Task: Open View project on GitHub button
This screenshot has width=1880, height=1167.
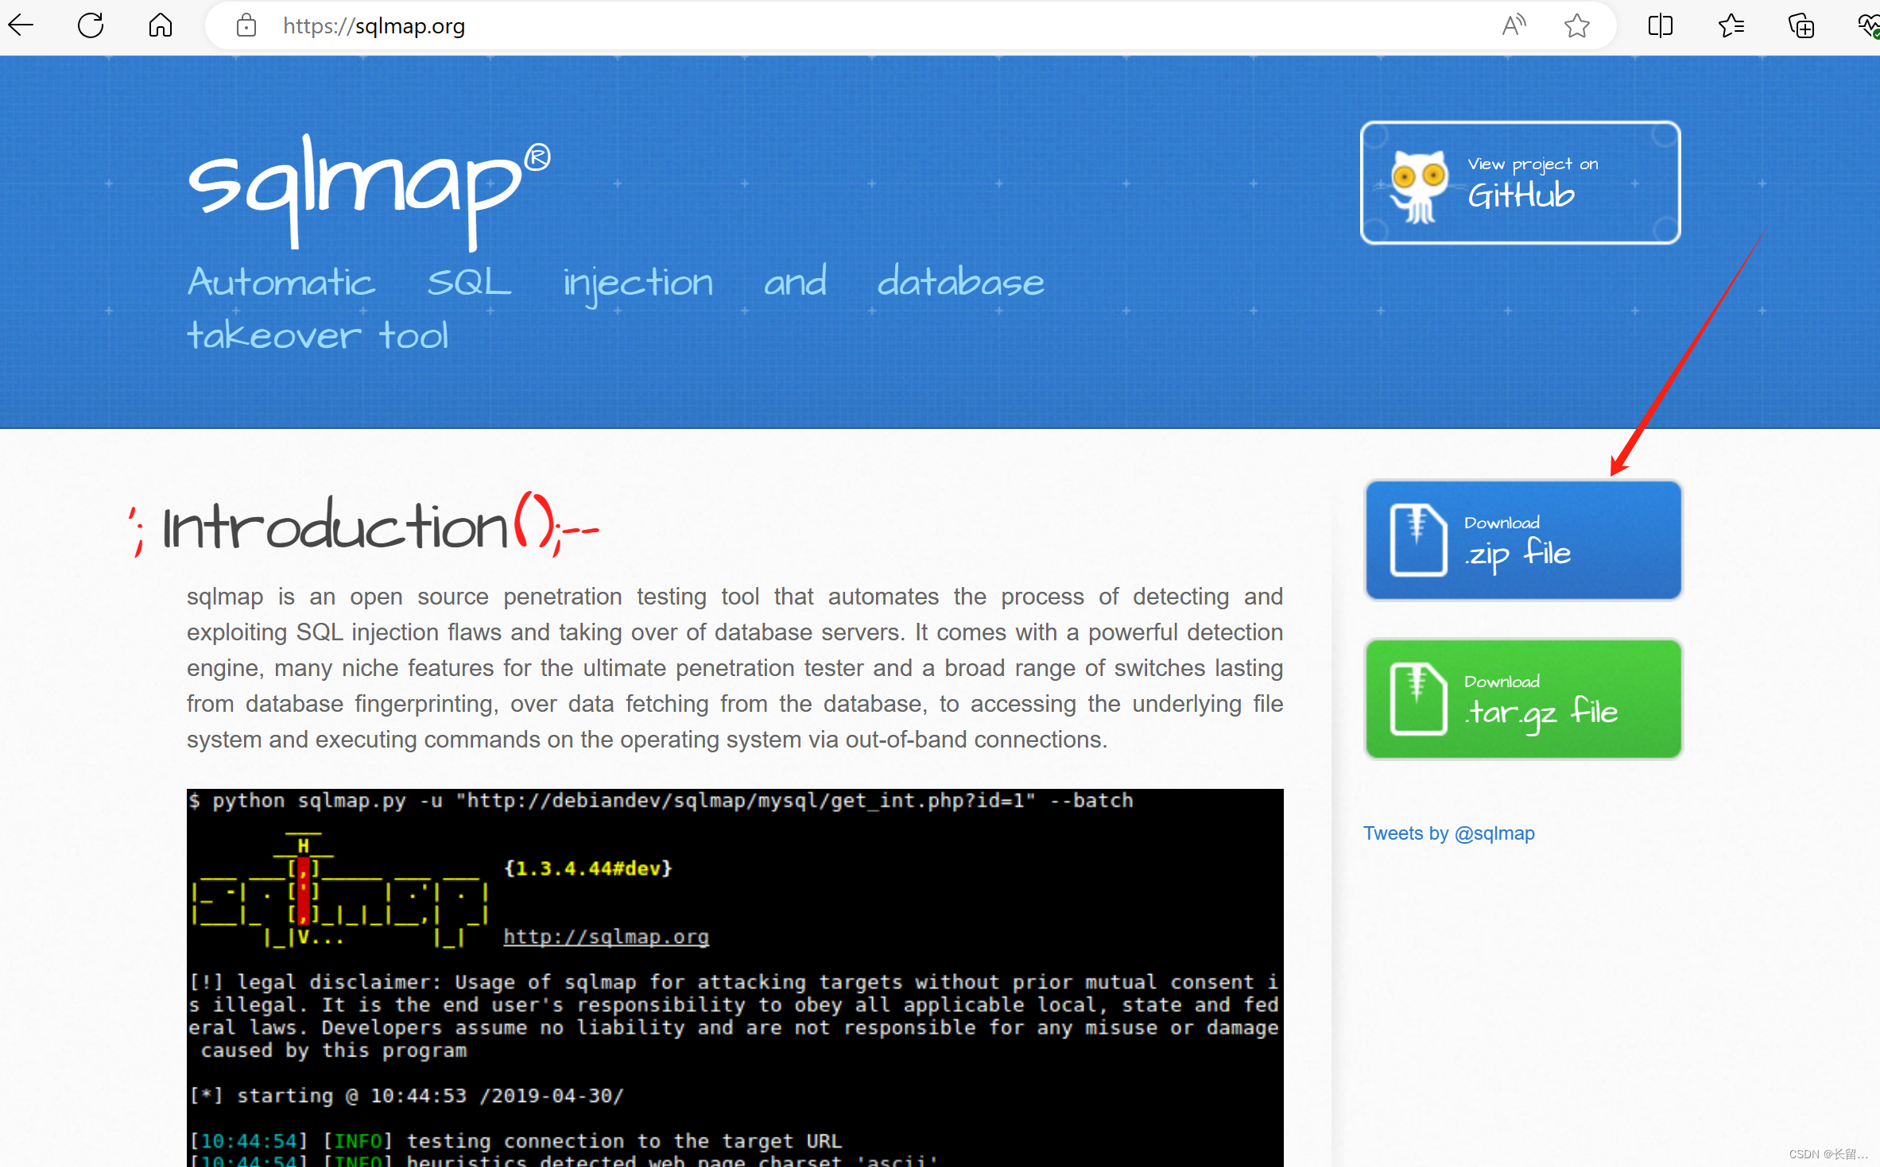Action: pyautogui.click(x=1520, y=183)
